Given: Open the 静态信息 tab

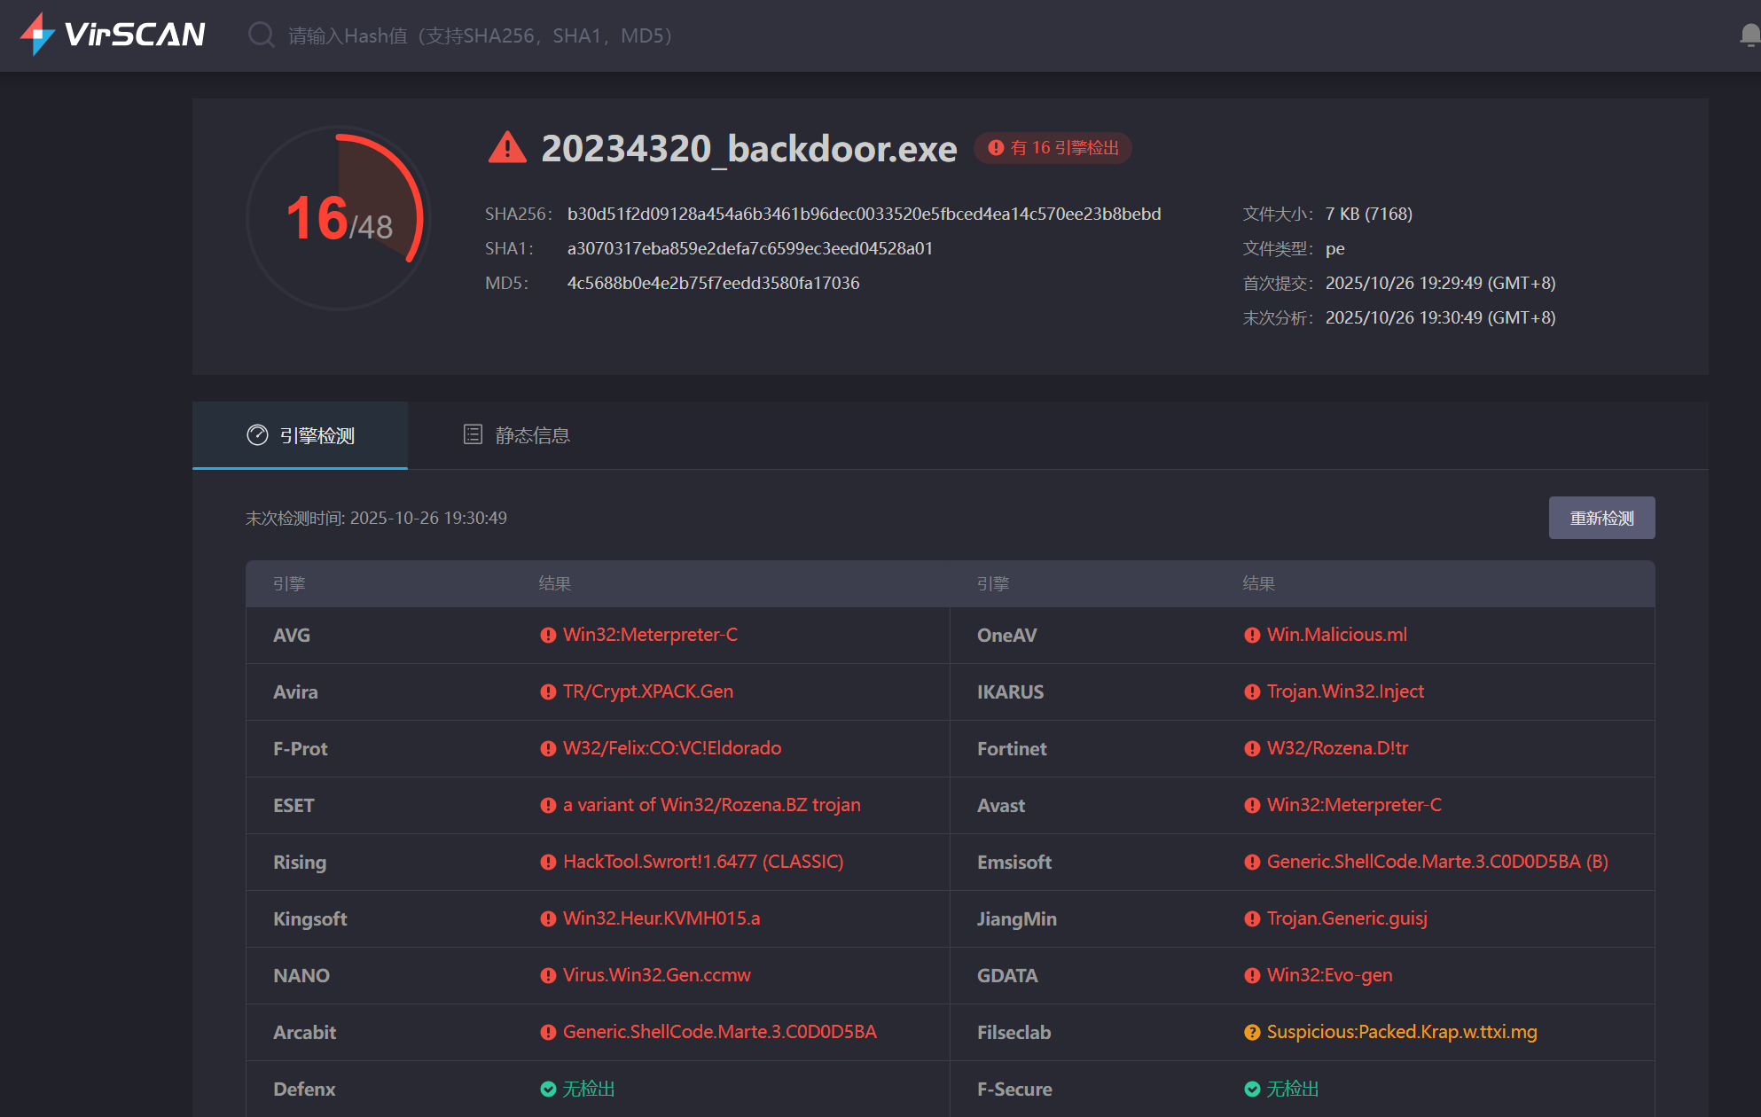Looking at the screenshot, I should [517, 435].
